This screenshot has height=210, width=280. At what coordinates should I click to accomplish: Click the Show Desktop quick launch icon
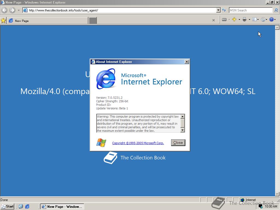pyautogui.click(x=21, y=206)
